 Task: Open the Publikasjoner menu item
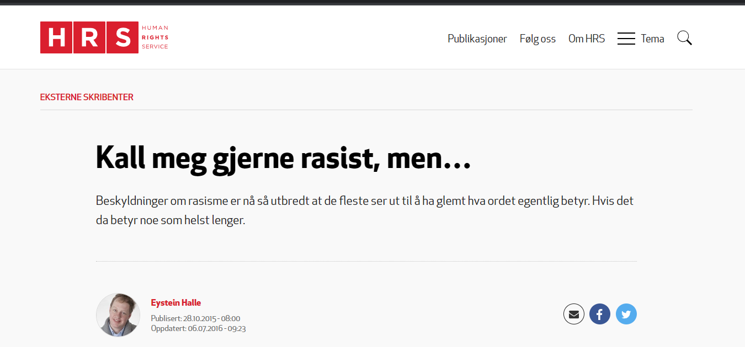click(x=477, y=39)
